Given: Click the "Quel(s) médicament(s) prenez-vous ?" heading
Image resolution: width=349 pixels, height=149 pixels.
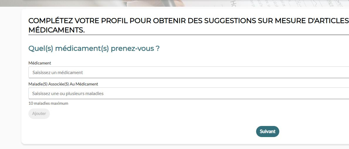Looking at the screenshot, I should 94,48.
